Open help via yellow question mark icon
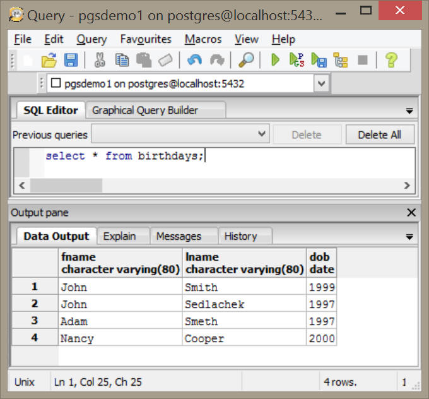This screenshot has height=399, width=429. pos(391,60)
